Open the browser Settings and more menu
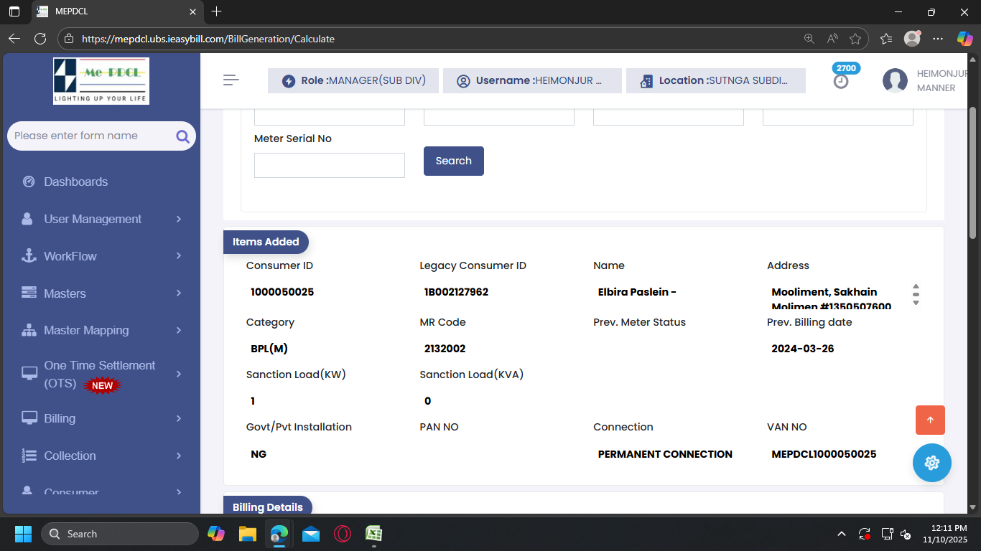The image size is (981, 551). point(938,39)
